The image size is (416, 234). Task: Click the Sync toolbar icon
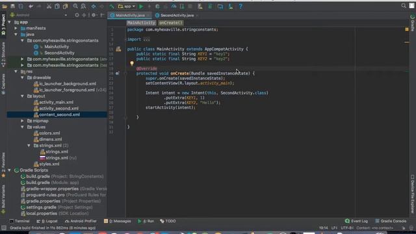21,6
